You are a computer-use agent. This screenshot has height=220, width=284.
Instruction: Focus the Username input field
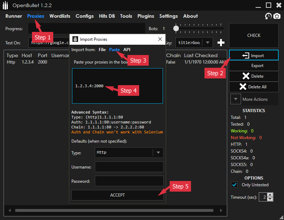coord(129,167)
